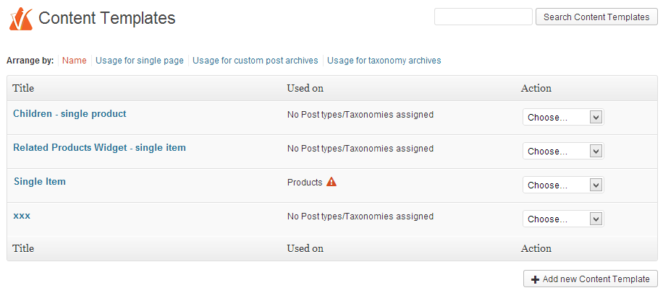Viewport: 663px width, 293px height.
Task: Open Related Products Widget - single item template
Action: [x=99, y=148]
